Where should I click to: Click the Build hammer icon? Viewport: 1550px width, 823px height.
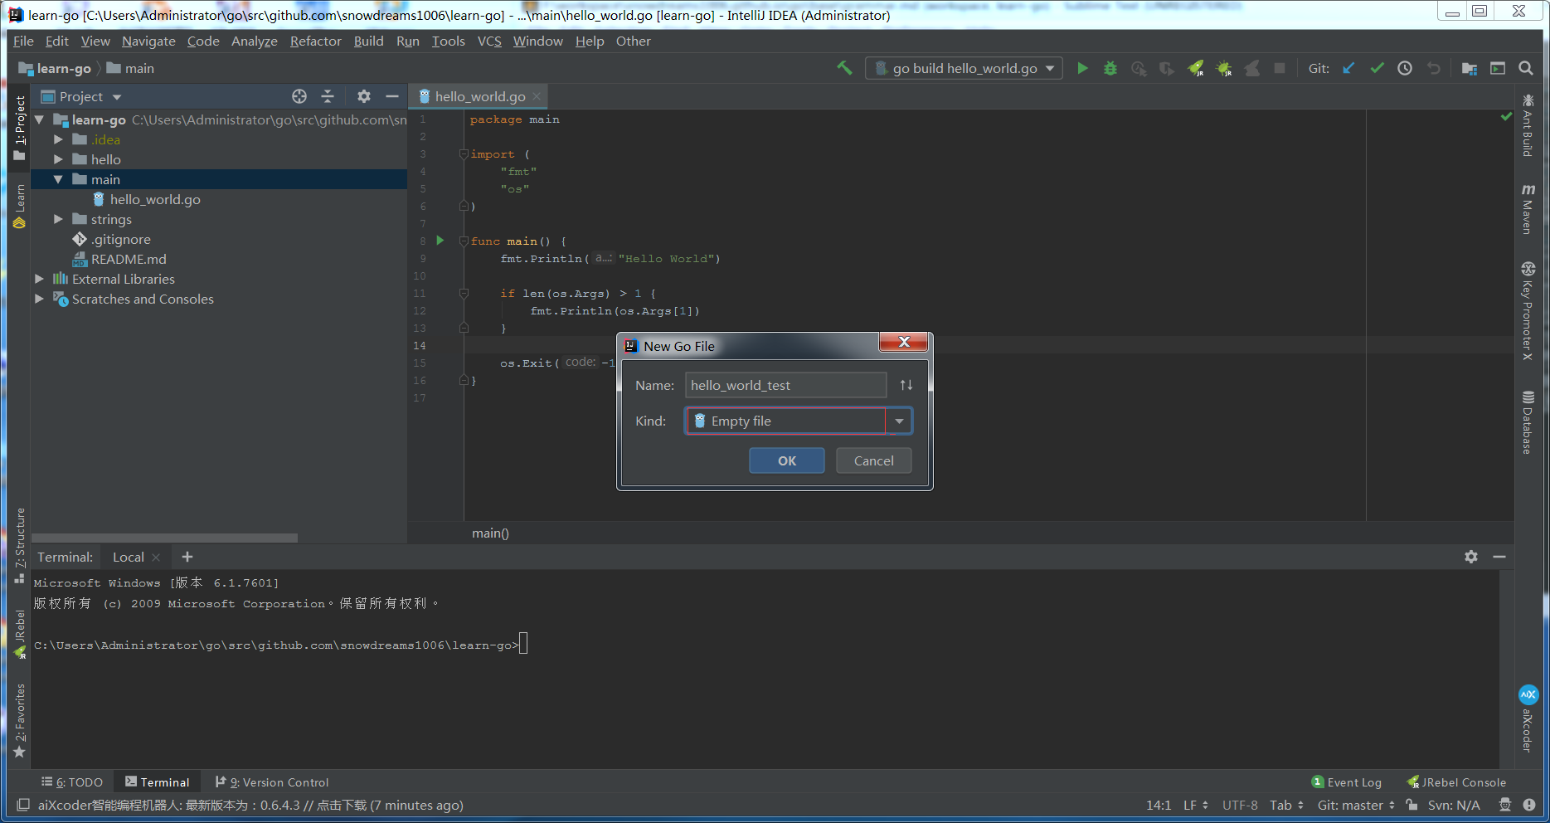pos(844,69)
